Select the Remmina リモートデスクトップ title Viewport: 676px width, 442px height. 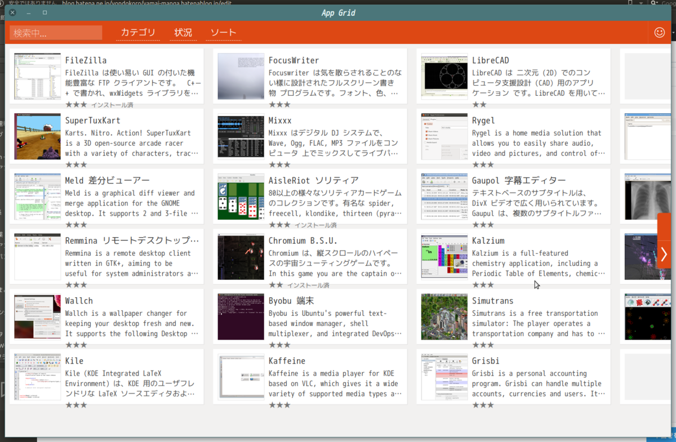tap(132, 240)
